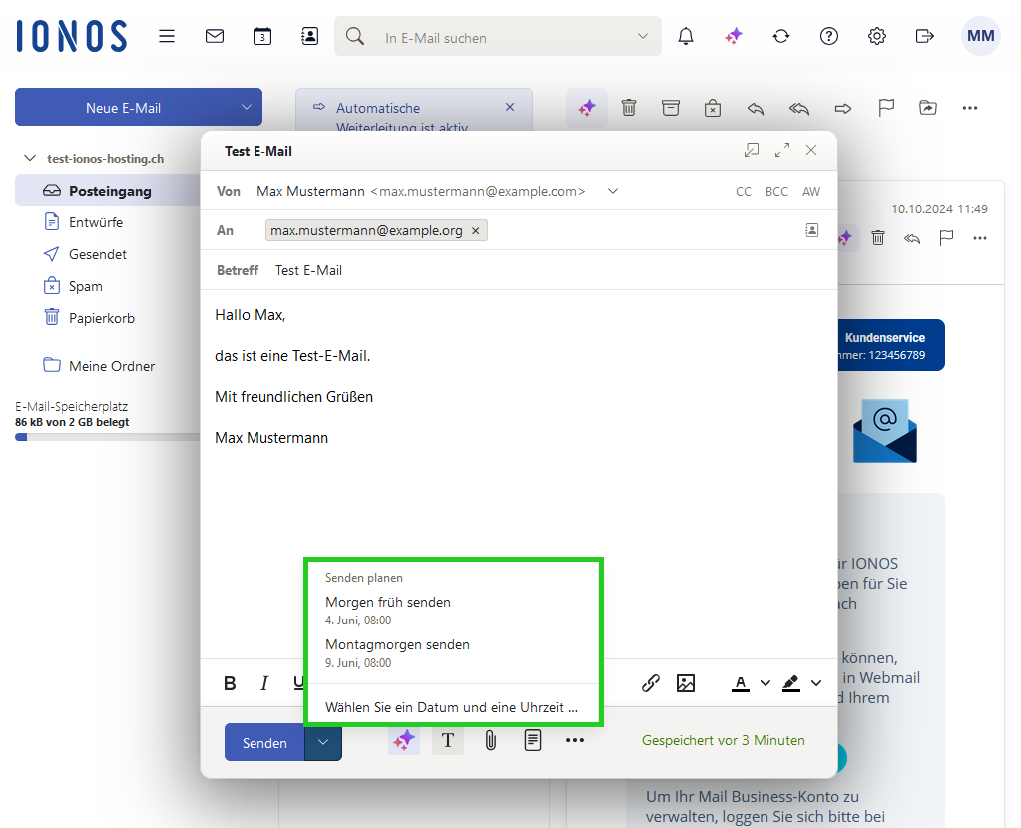Choose Wählen Sie ein Datum und eine Uhrzeit
Image resolution: width=1021 pixels, height=828 pixels.
click(x=453, y=707)
